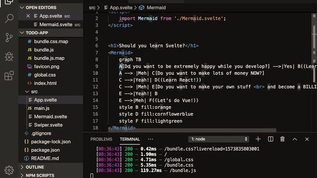Viewport: 317px width, 178px height.
Task: Open main.js file
Action: 51,108
